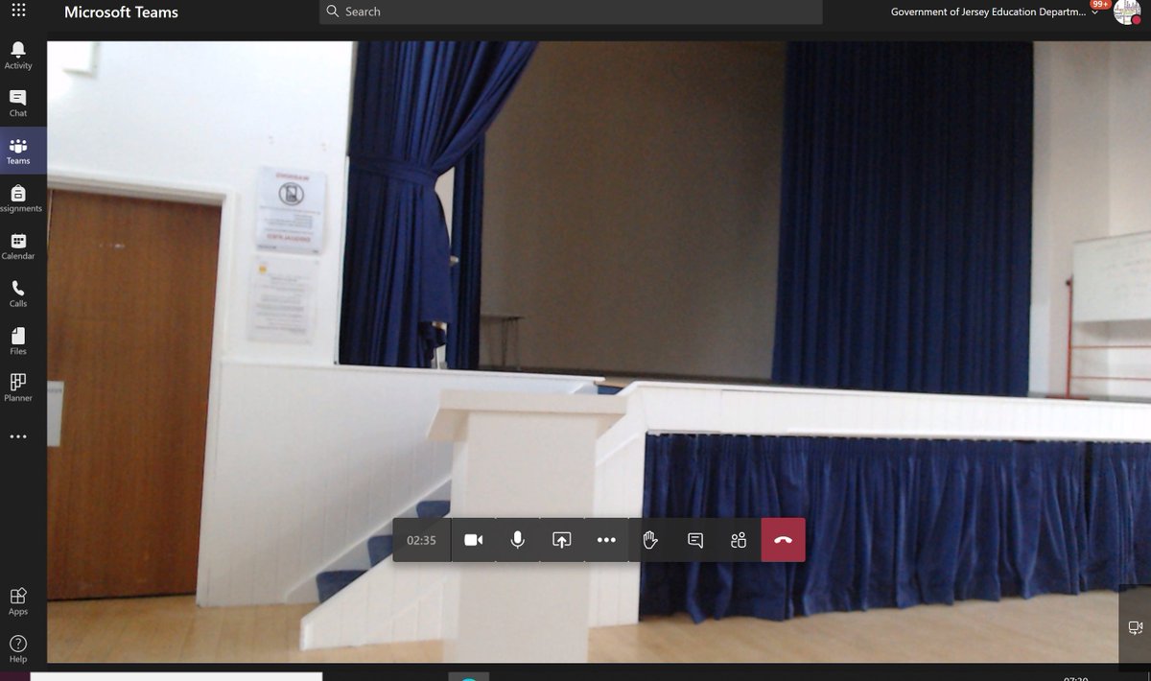Image resolution: width=1151 pixels, height=681 pixels.
Task: Open the Calendar in the sidebar
Action: (x=18, y=247)
